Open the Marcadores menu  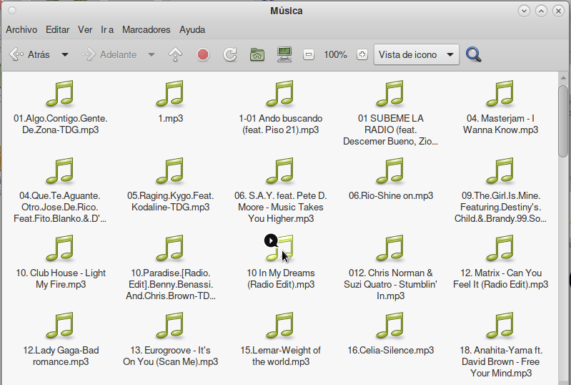[x=146, y=29]
